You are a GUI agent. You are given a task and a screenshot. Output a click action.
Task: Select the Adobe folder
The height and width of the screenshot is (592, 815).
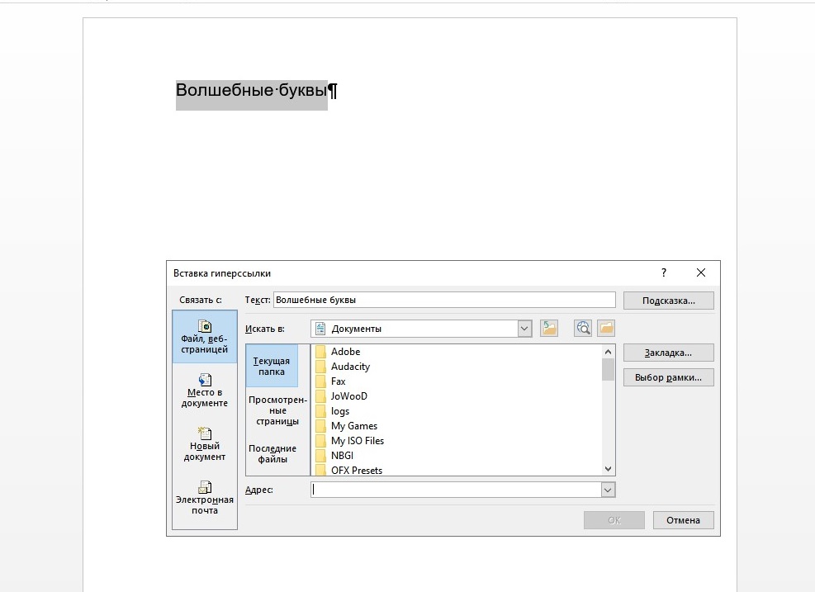338,352
